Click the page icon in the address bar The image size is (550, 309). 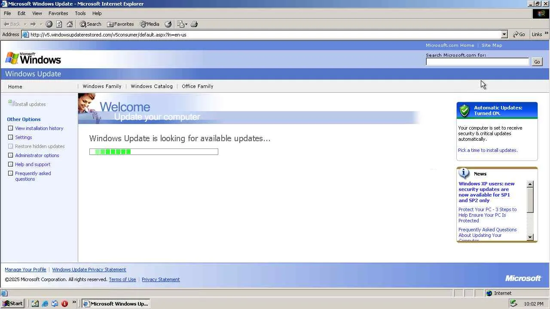[26, 35]
